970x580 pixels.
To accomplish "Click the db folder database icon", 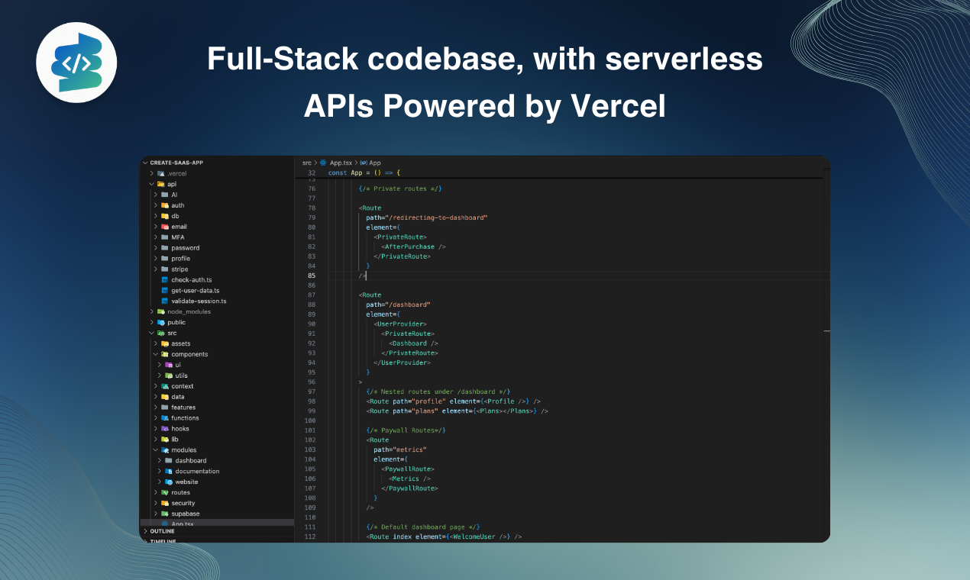I will 165,216.
